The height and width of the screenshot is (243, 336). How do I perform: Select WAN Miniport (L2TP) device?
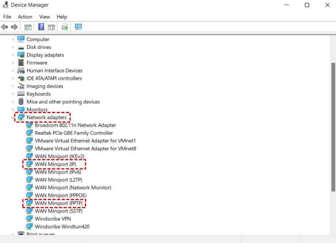58,180
